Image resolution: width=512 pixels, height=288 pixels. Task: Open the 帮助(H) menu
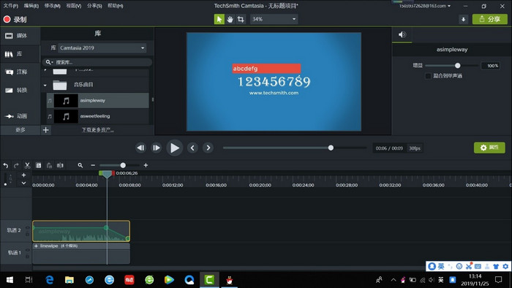tap(116, 6)
